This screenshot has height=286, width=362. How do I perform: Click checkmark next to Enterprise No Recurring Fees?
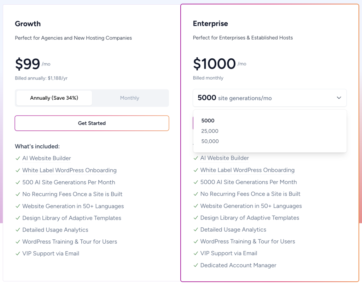pos(196,194)
